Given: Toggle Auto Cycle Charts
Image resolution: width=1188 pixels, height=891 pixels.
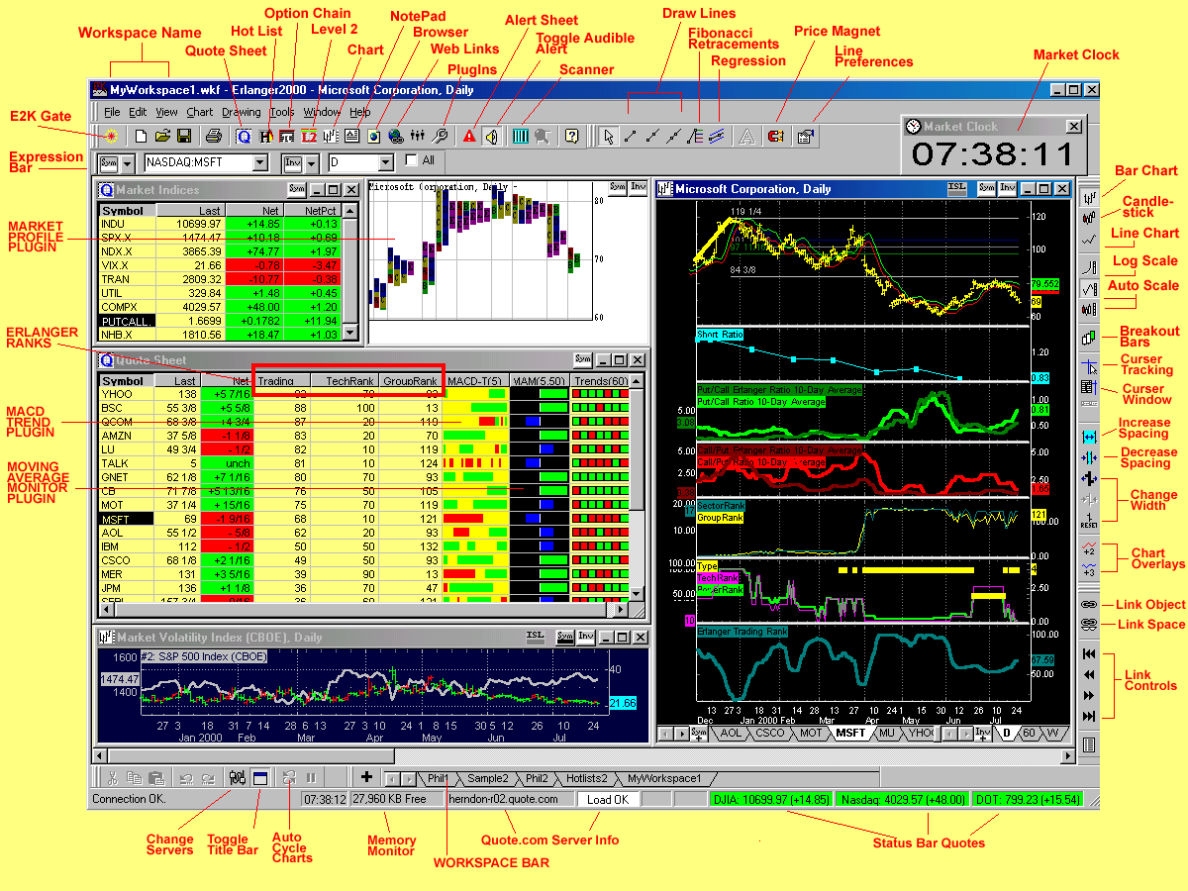Looking at the screenshot, I should tap(289, 778).
